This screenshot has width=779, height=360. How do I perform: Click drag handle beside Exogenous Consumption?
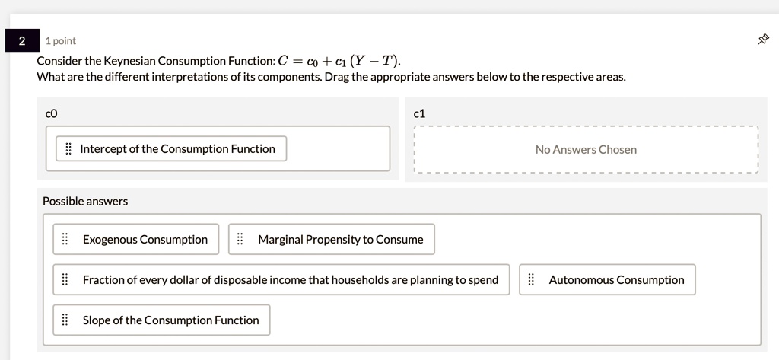coord(65,240)
